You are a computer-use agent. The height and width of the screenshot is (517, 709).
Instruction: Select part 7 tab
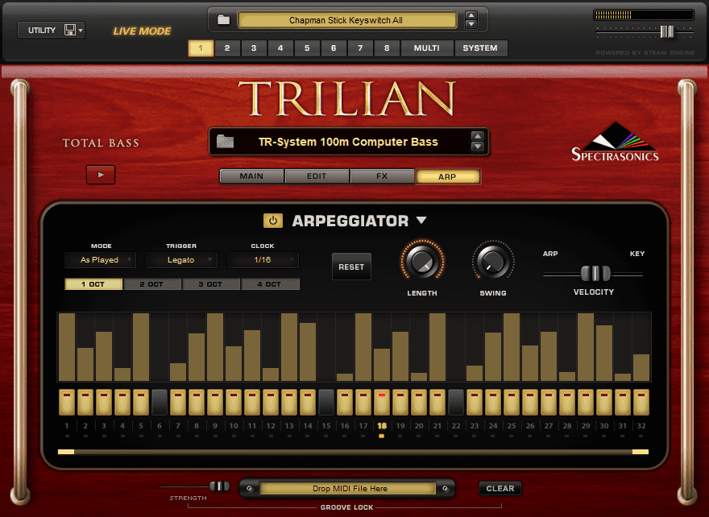coord(360,48)
